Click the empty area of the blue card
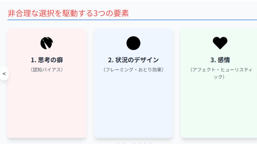Image resolution: width=257 pixels, height=144 pixels. pos(133,105)
